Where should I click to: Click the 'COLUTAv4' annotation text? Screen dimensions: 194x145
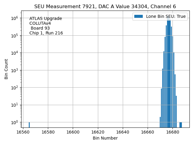[40, 24]
